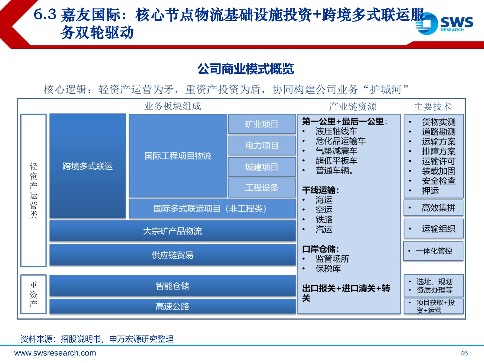Select the 跨境多式联运 block
484x363 pixels.
point(88,166)
